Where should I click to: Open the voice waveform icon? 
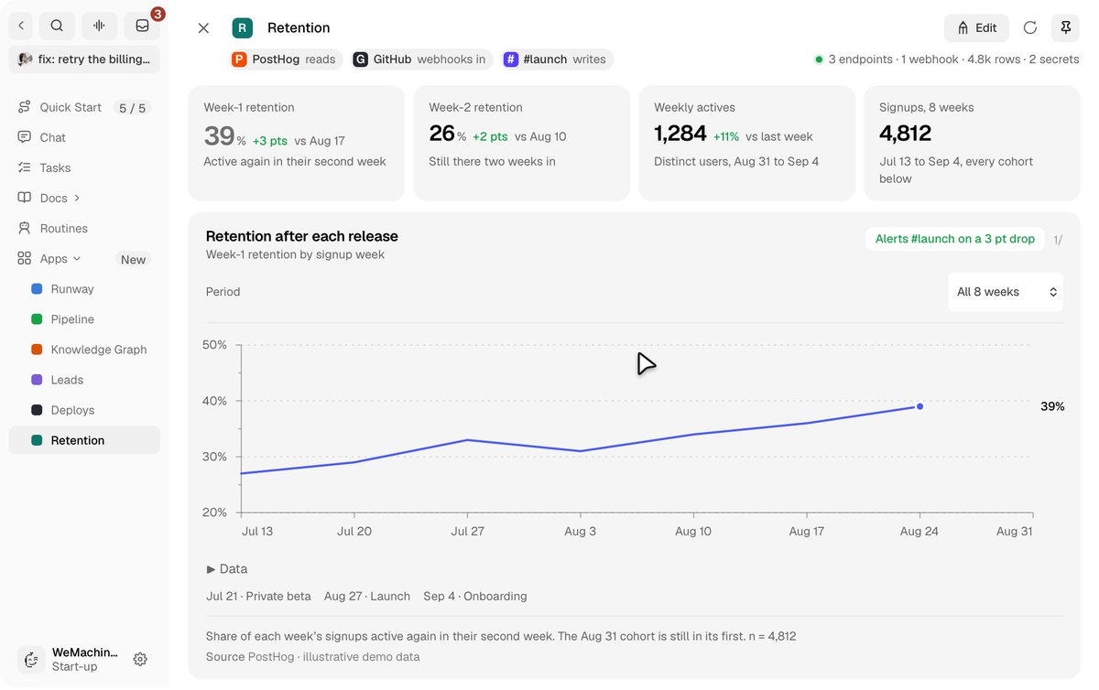coord(99,26)
